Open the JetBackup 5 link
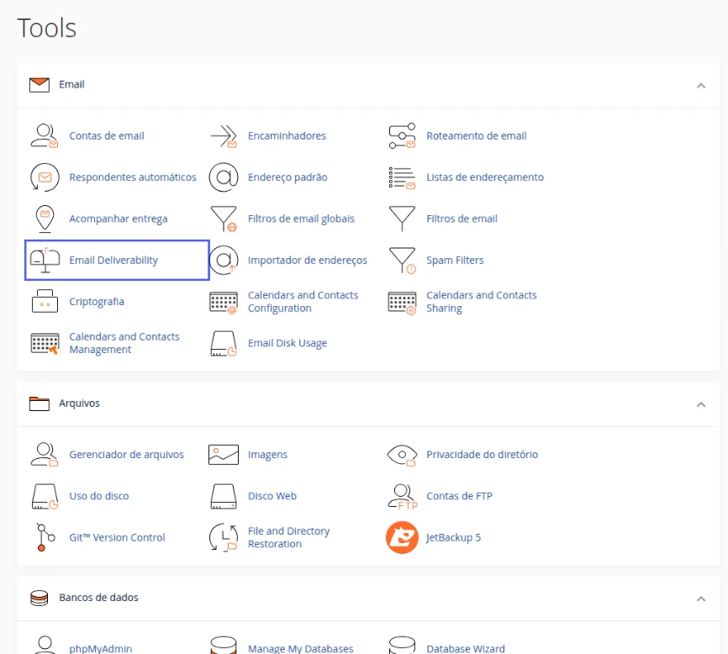 [x=454, y=537]
